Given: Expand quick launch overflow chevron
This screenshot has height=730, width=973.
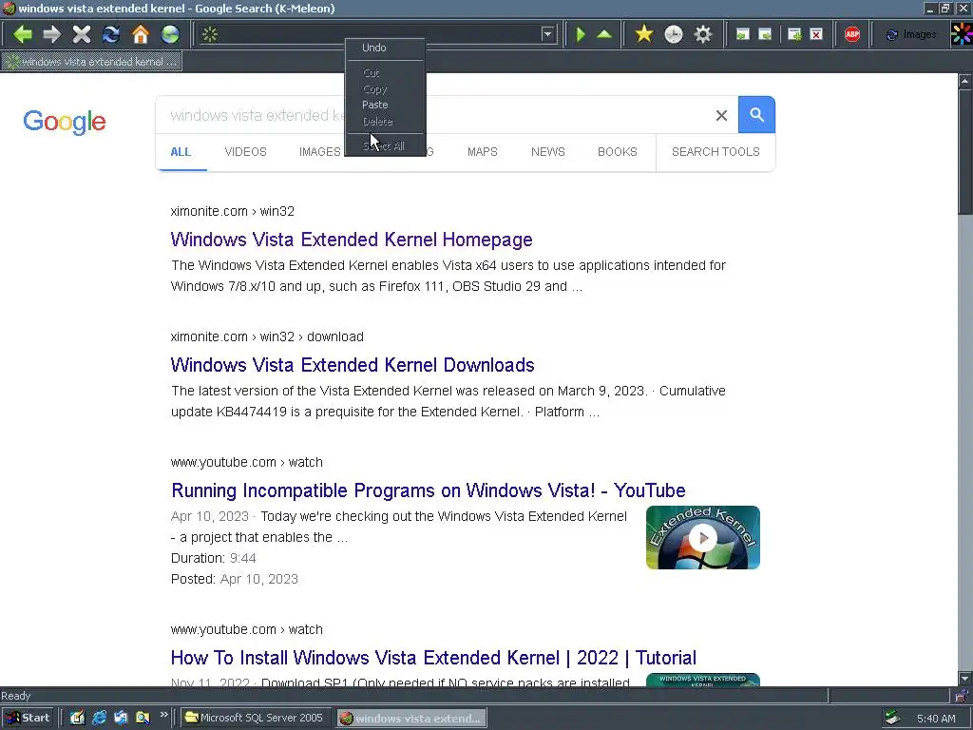Looking at the screenshot, I should coord(163,715).
